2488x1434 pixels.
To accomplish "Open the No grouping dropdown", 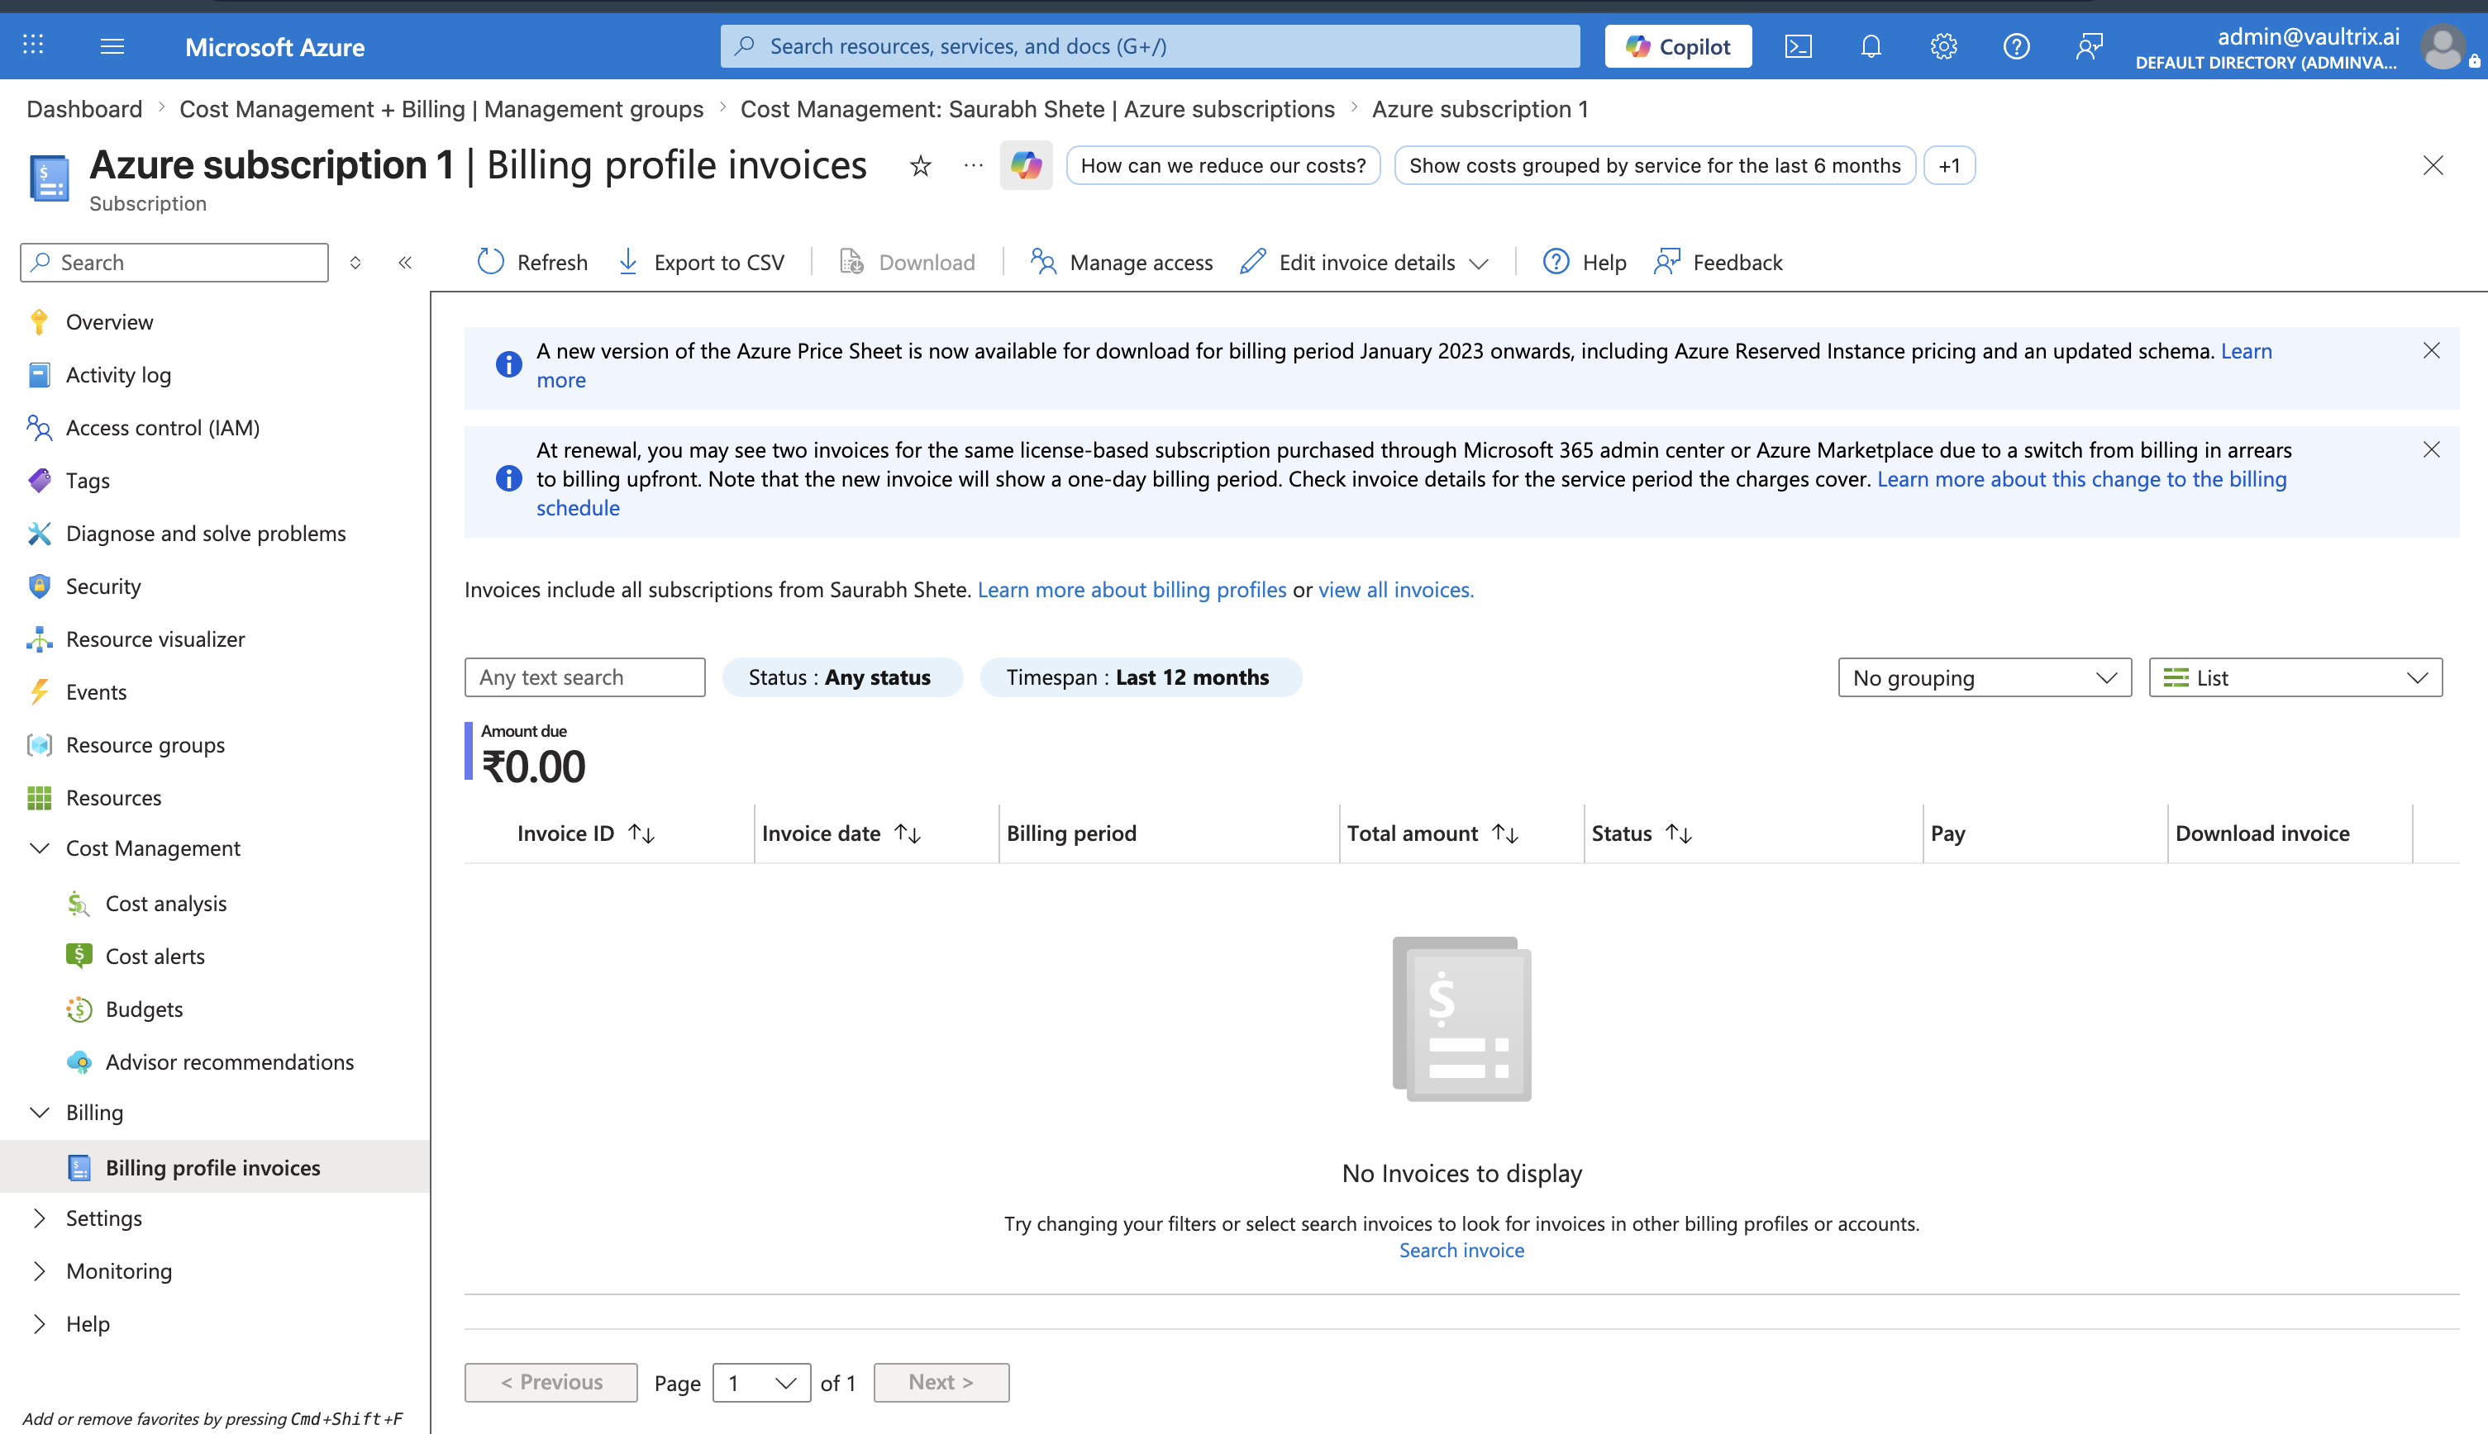I will point(1985,677).
